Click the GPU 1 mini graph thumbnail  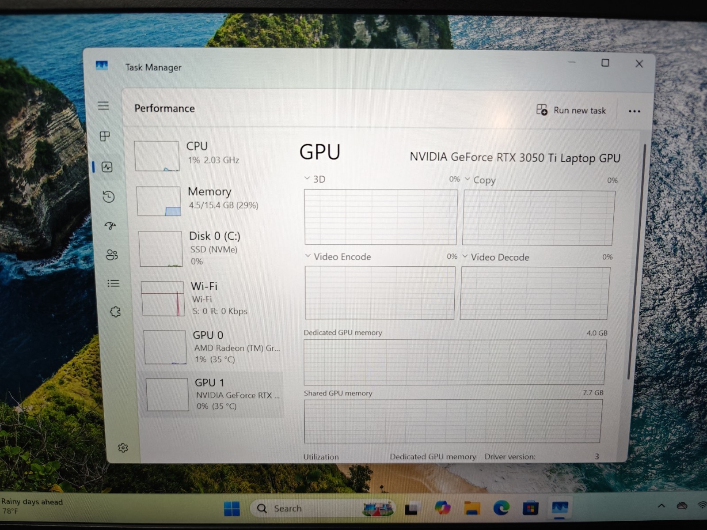(x=167, y=394)
